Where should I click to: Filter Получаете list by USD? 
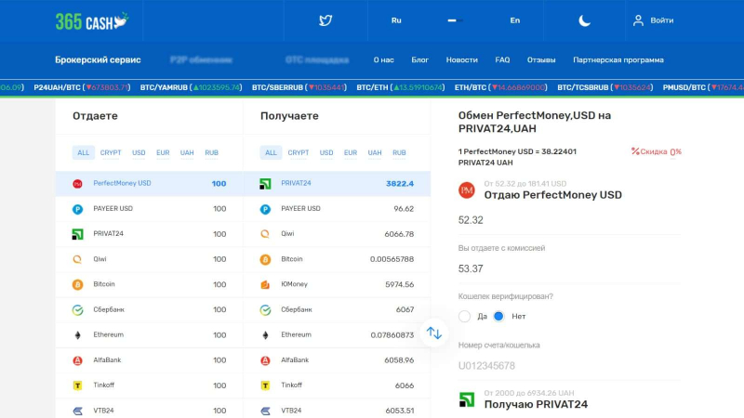(326, 152)
